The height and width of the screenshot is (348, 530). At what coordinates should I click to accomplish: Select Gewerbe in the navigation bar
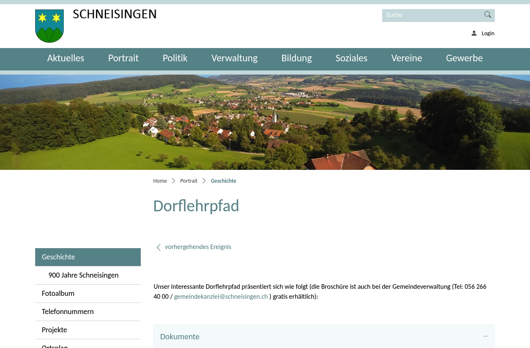pos(464,58)
